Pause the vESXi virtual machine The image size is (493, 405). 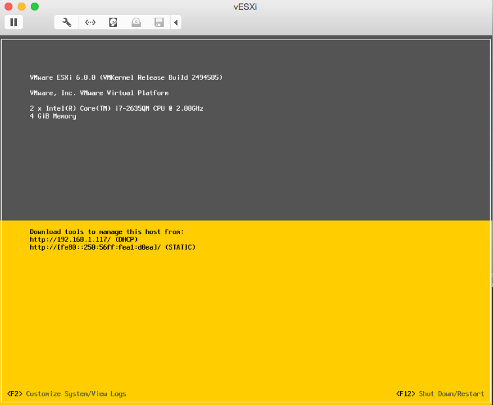(14, 22)
